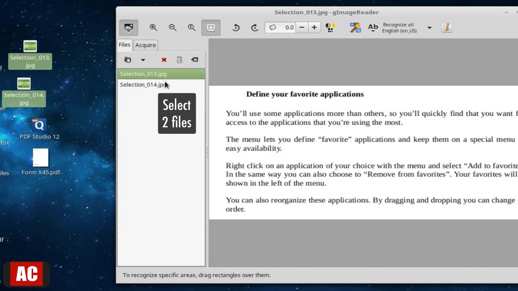Click the status bar hint text
Screen dimensions: 518x291
(197, 275)
